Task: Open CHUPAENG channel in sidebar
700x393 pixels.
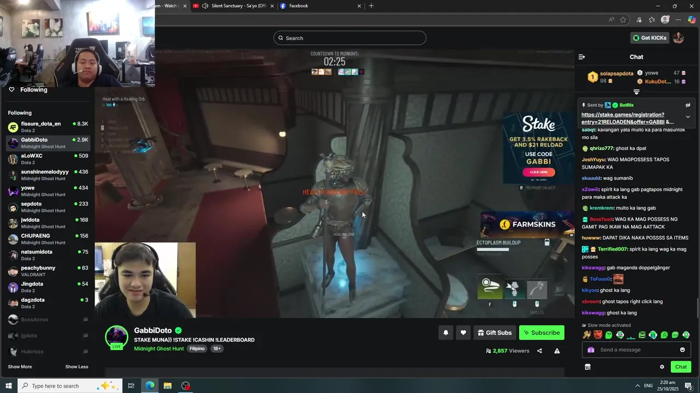Action: [x=48, y=239]
